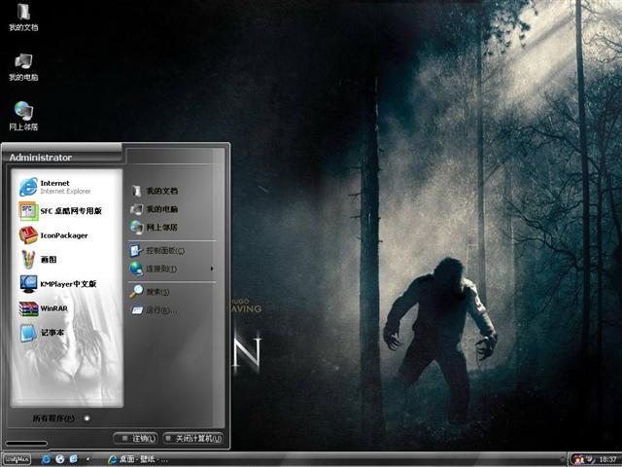Click the Administrator user name header
This screenshot has height=467, width=622.
(41, 158)
